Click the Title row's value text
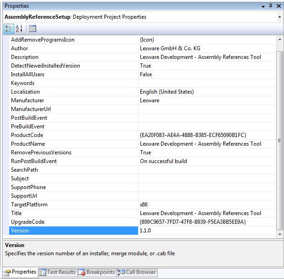 coord(200,213)
